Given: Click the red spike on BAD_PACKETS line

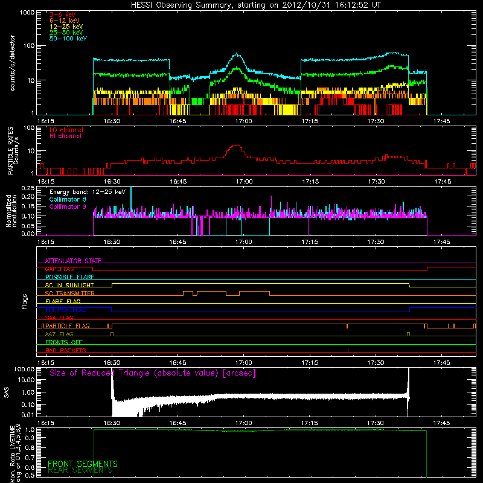Looking at the screenshot, I should point(348,350).
